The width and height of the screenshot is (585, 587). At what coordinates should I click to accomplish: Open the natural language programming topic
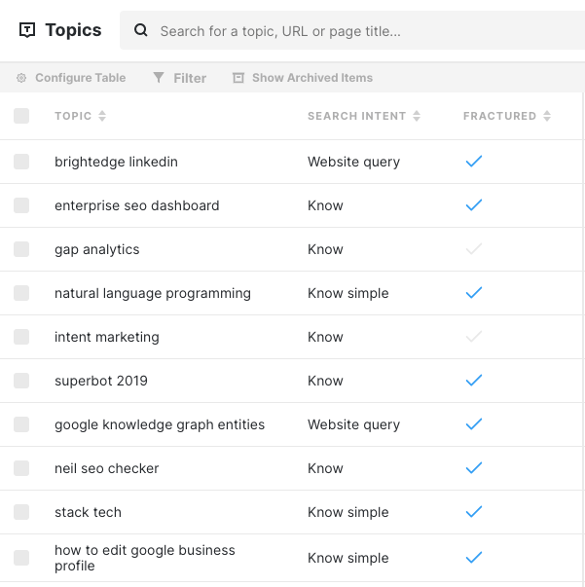pyautogui.click(x=153, y=293)
